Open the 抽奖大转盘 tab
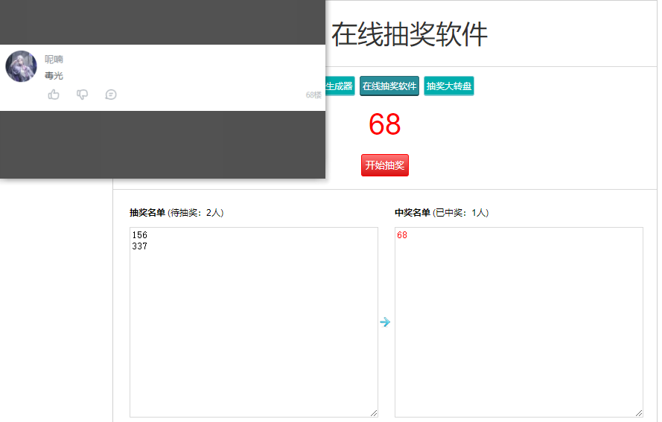The width and height of the screenshot is (662, 422). (449, 86)
